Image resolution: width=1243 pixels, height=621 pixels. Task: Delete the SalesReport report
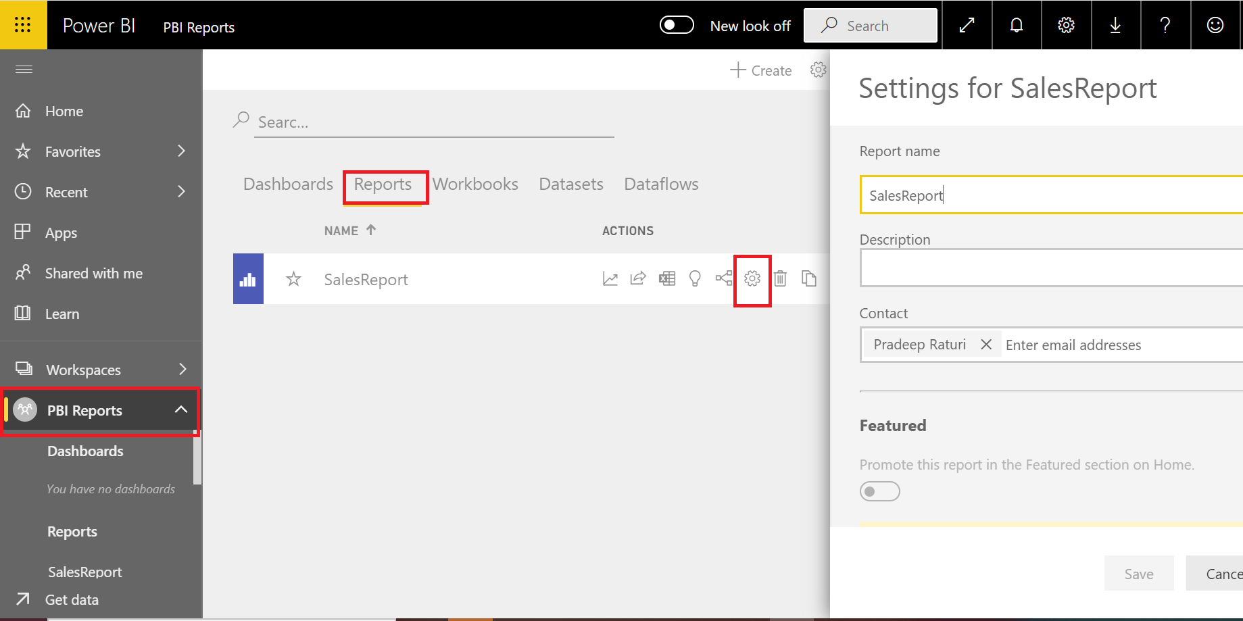coord(781,278)
